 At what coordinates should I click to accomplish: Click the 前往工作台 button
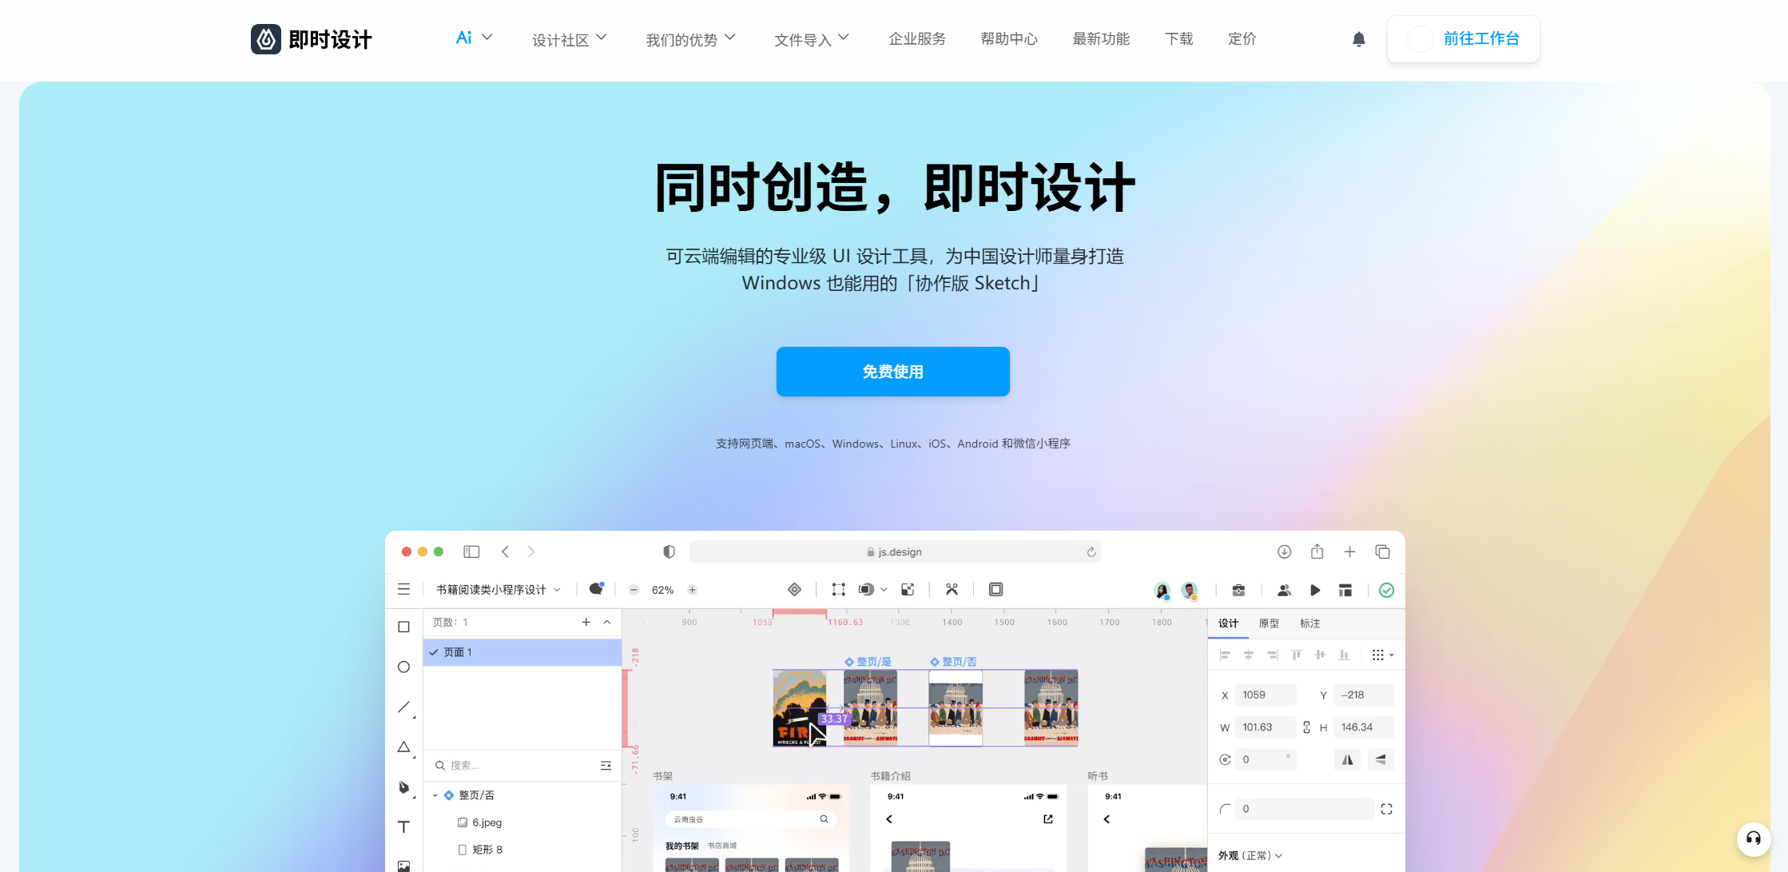1464,39
